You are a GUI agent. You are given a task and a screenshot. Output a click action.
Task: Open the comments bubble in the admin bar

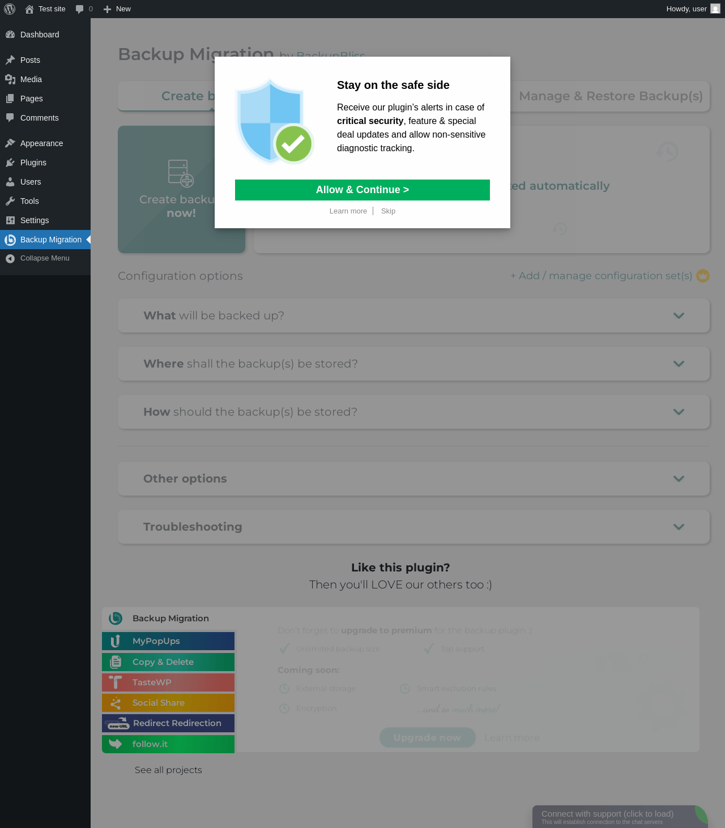[x=84, y=9]
